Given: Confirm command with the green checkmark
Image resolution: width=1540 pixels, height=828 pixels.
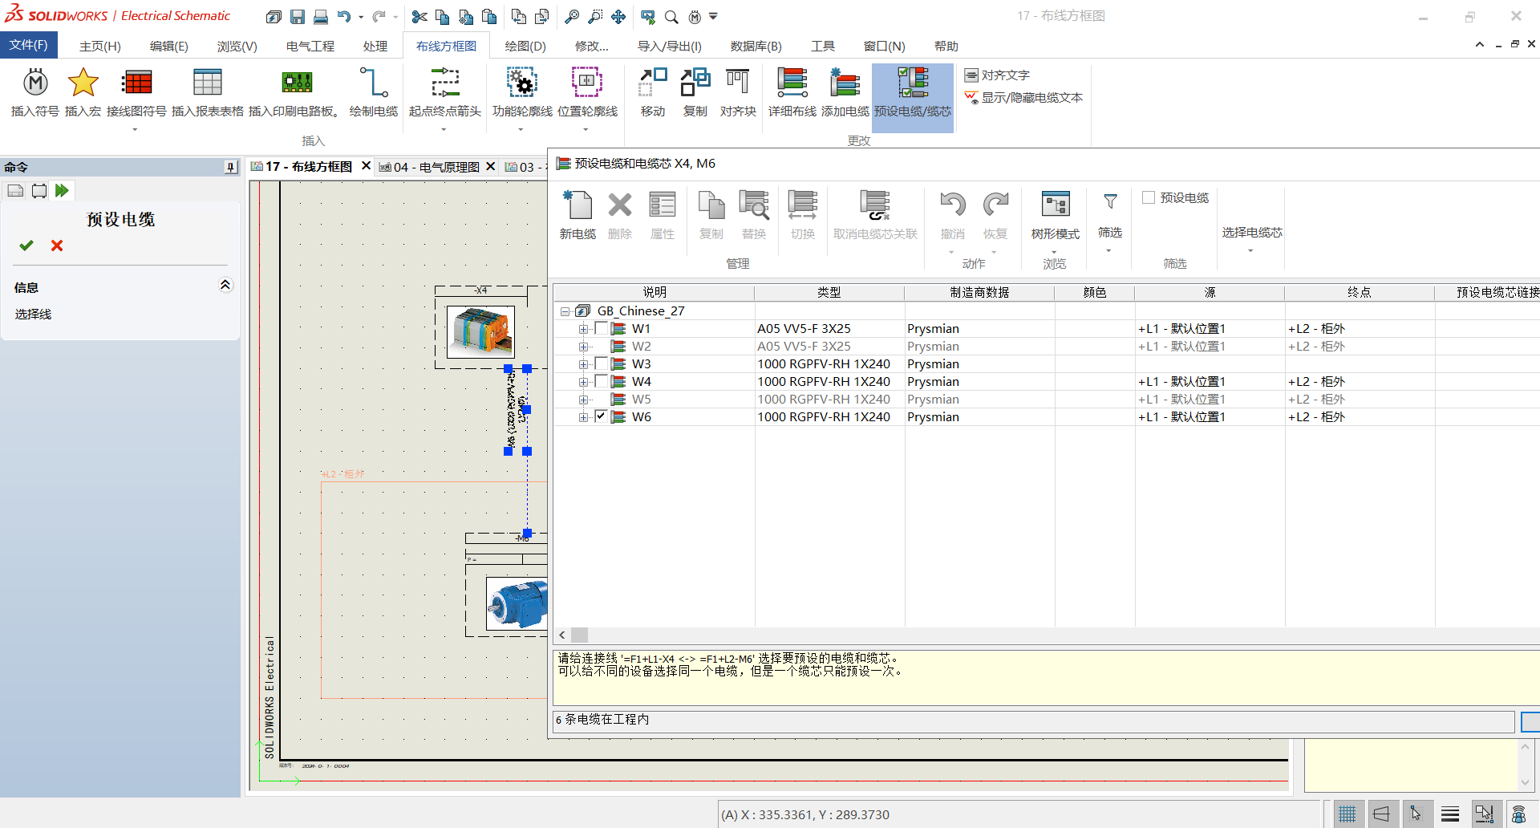Looking at the screenshot, I should pos(26,246).
